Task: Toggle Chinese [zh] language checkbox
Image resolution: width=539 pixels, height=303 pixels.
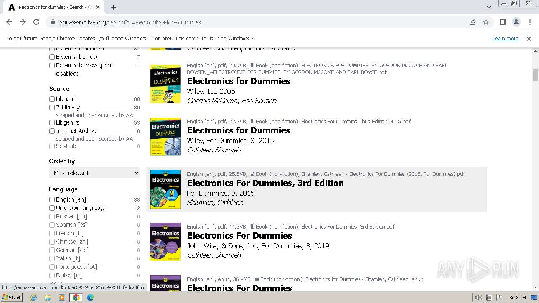Action: 52,242
